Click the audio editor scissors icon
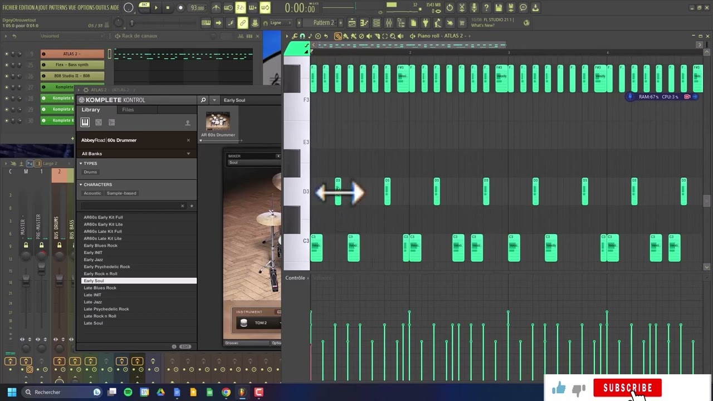 [x=462, y=7]
